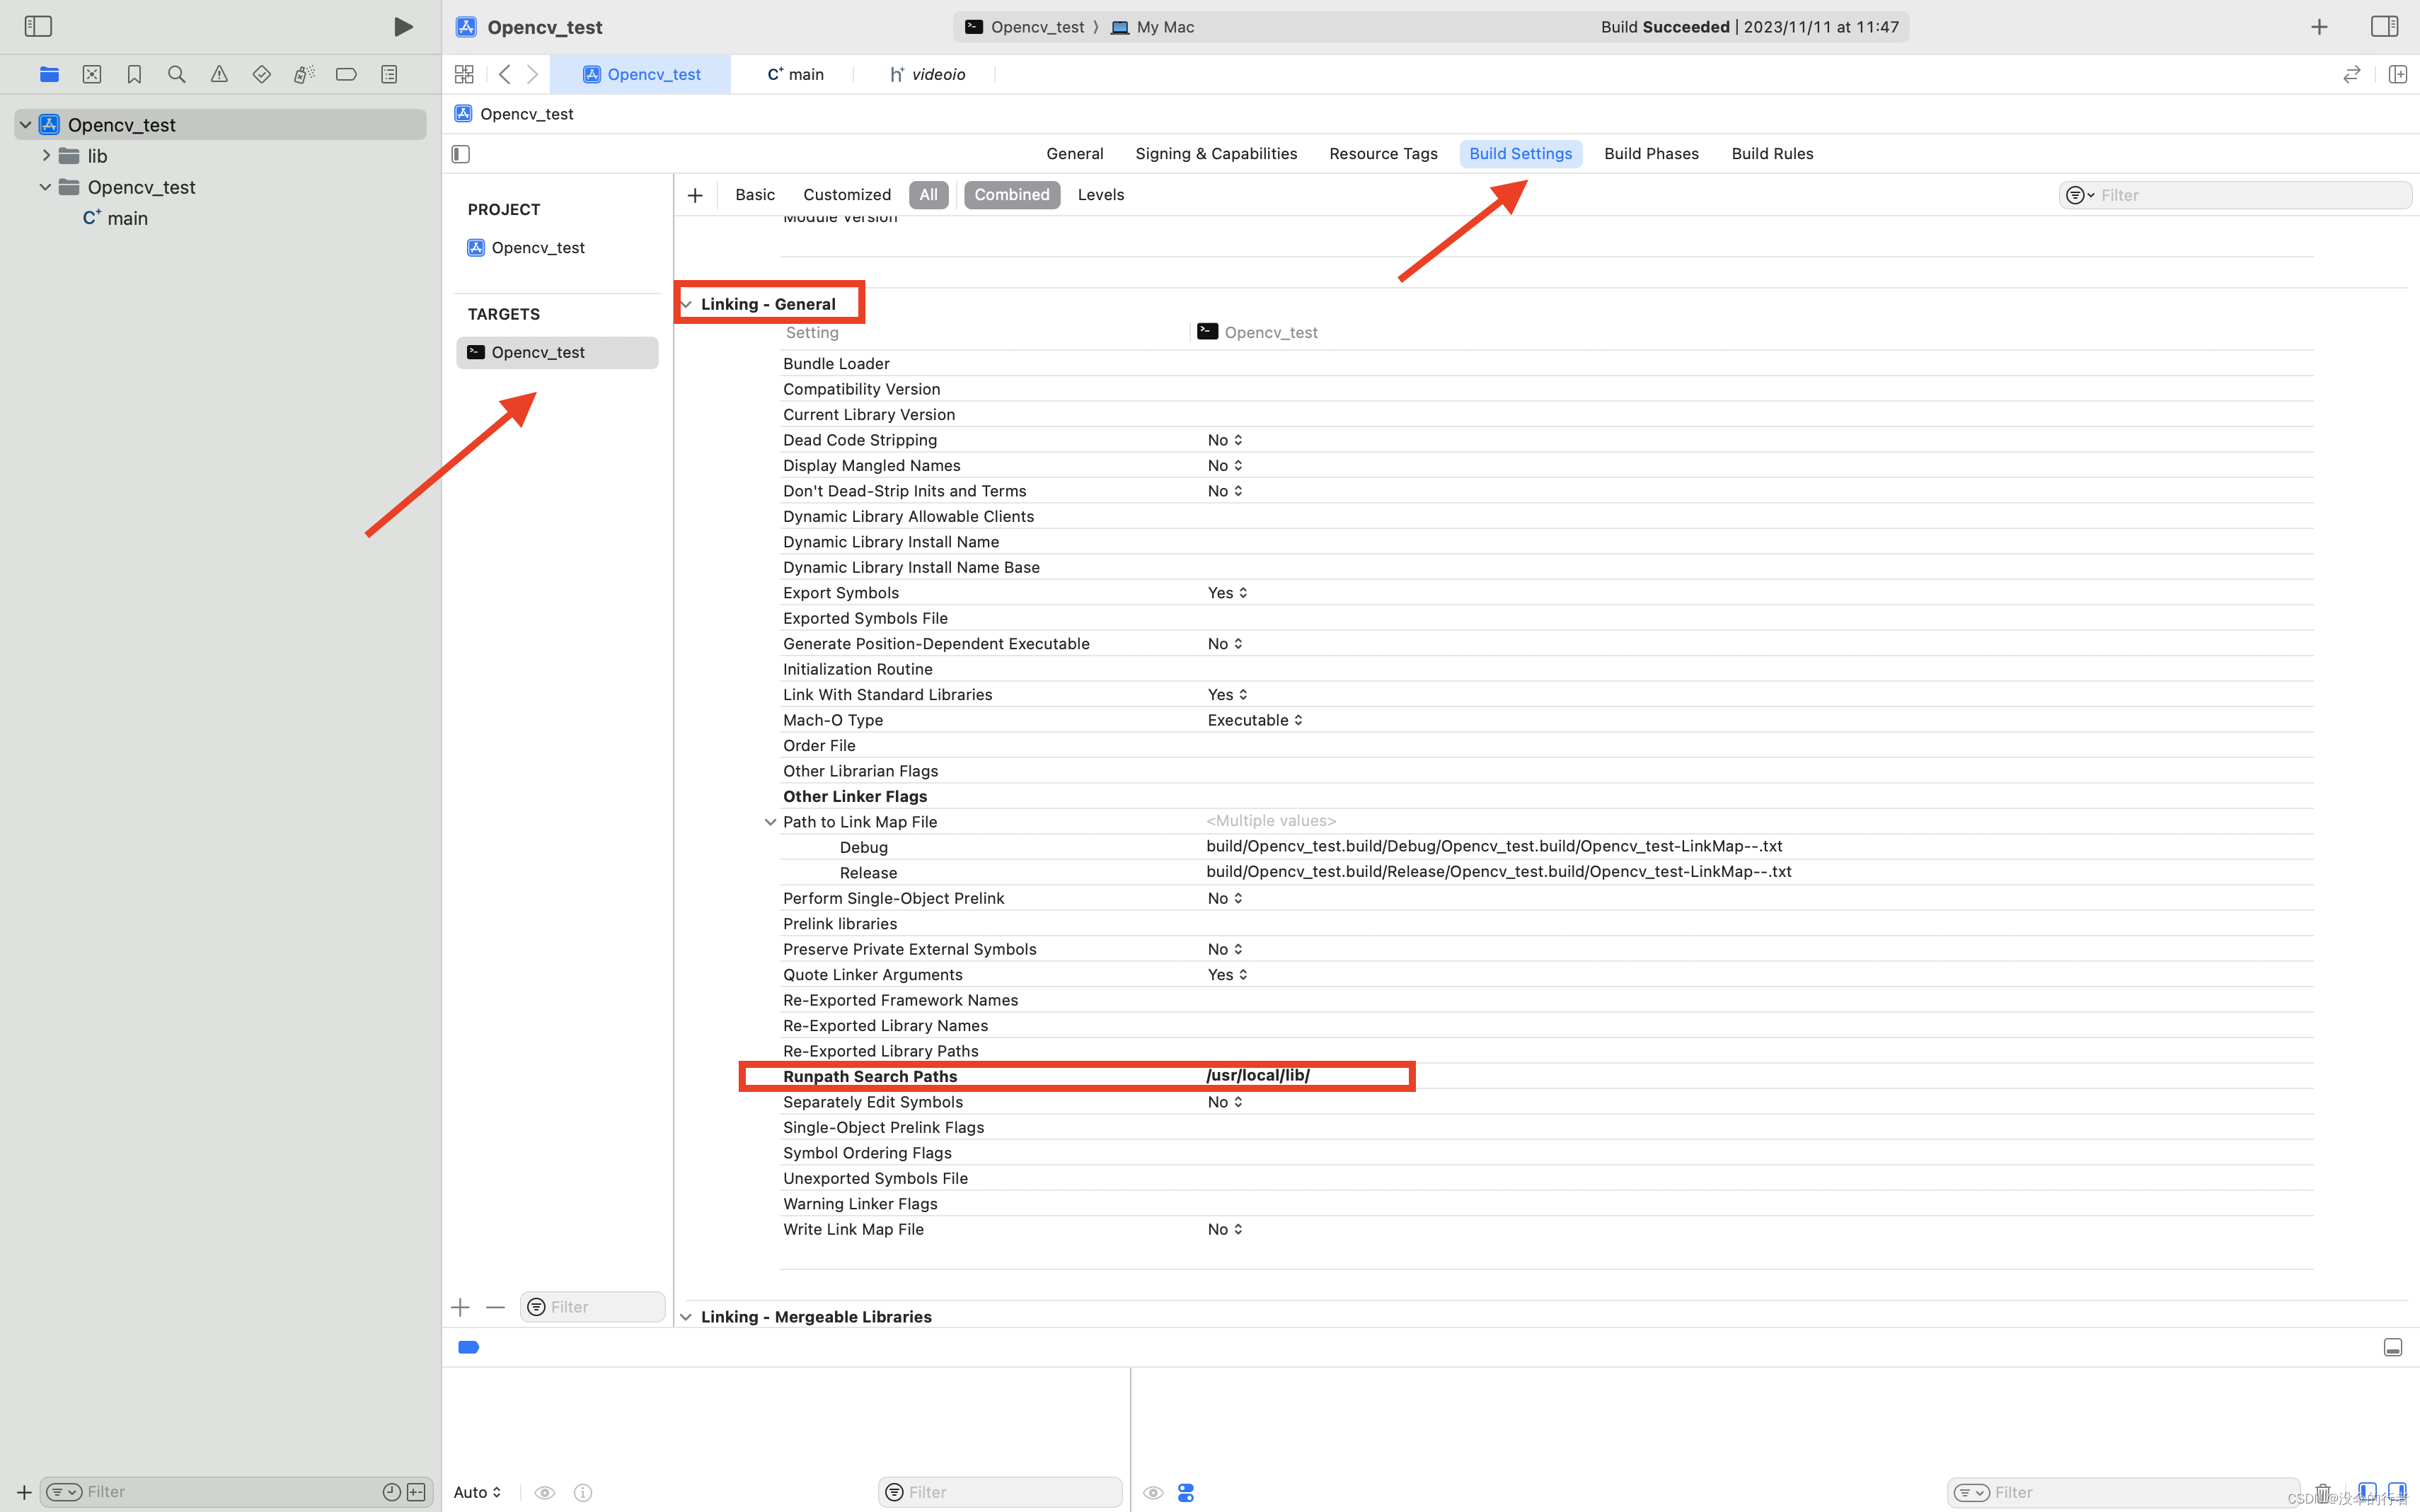
Task: Select the All settings filter
Action: click(x=928, y=195)
